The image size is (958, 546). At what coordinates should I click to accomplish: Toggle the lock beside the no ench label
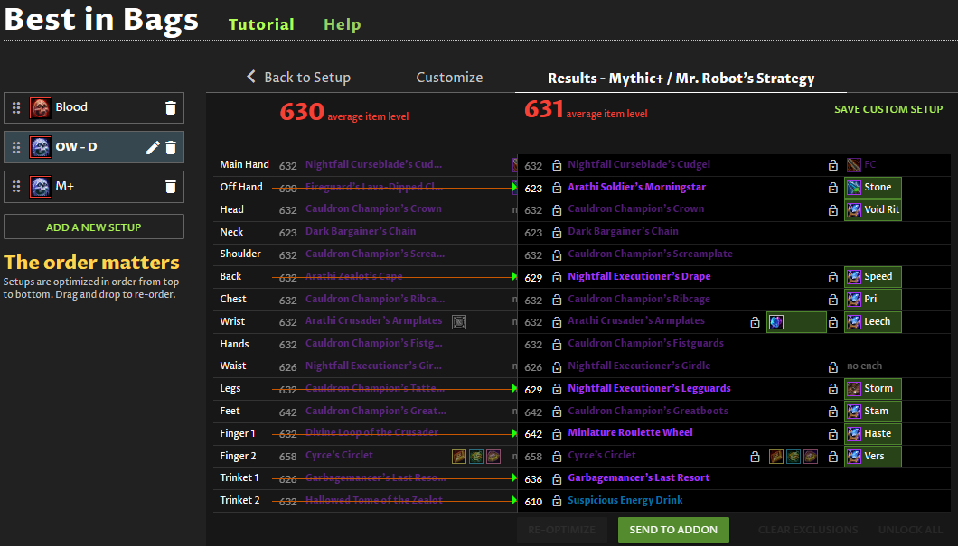point(832,366)
